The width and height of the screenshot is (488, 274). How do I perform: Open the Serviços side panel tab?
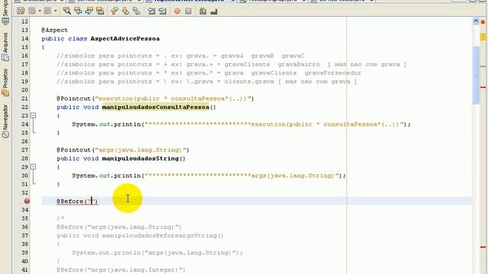click(5, 12)
